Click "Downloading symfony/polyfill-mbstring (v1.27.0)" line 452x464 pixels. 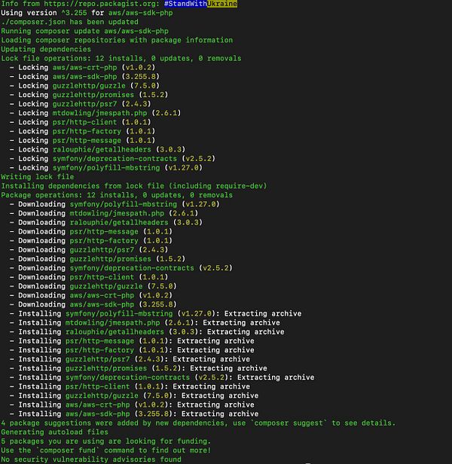[115, 204]
